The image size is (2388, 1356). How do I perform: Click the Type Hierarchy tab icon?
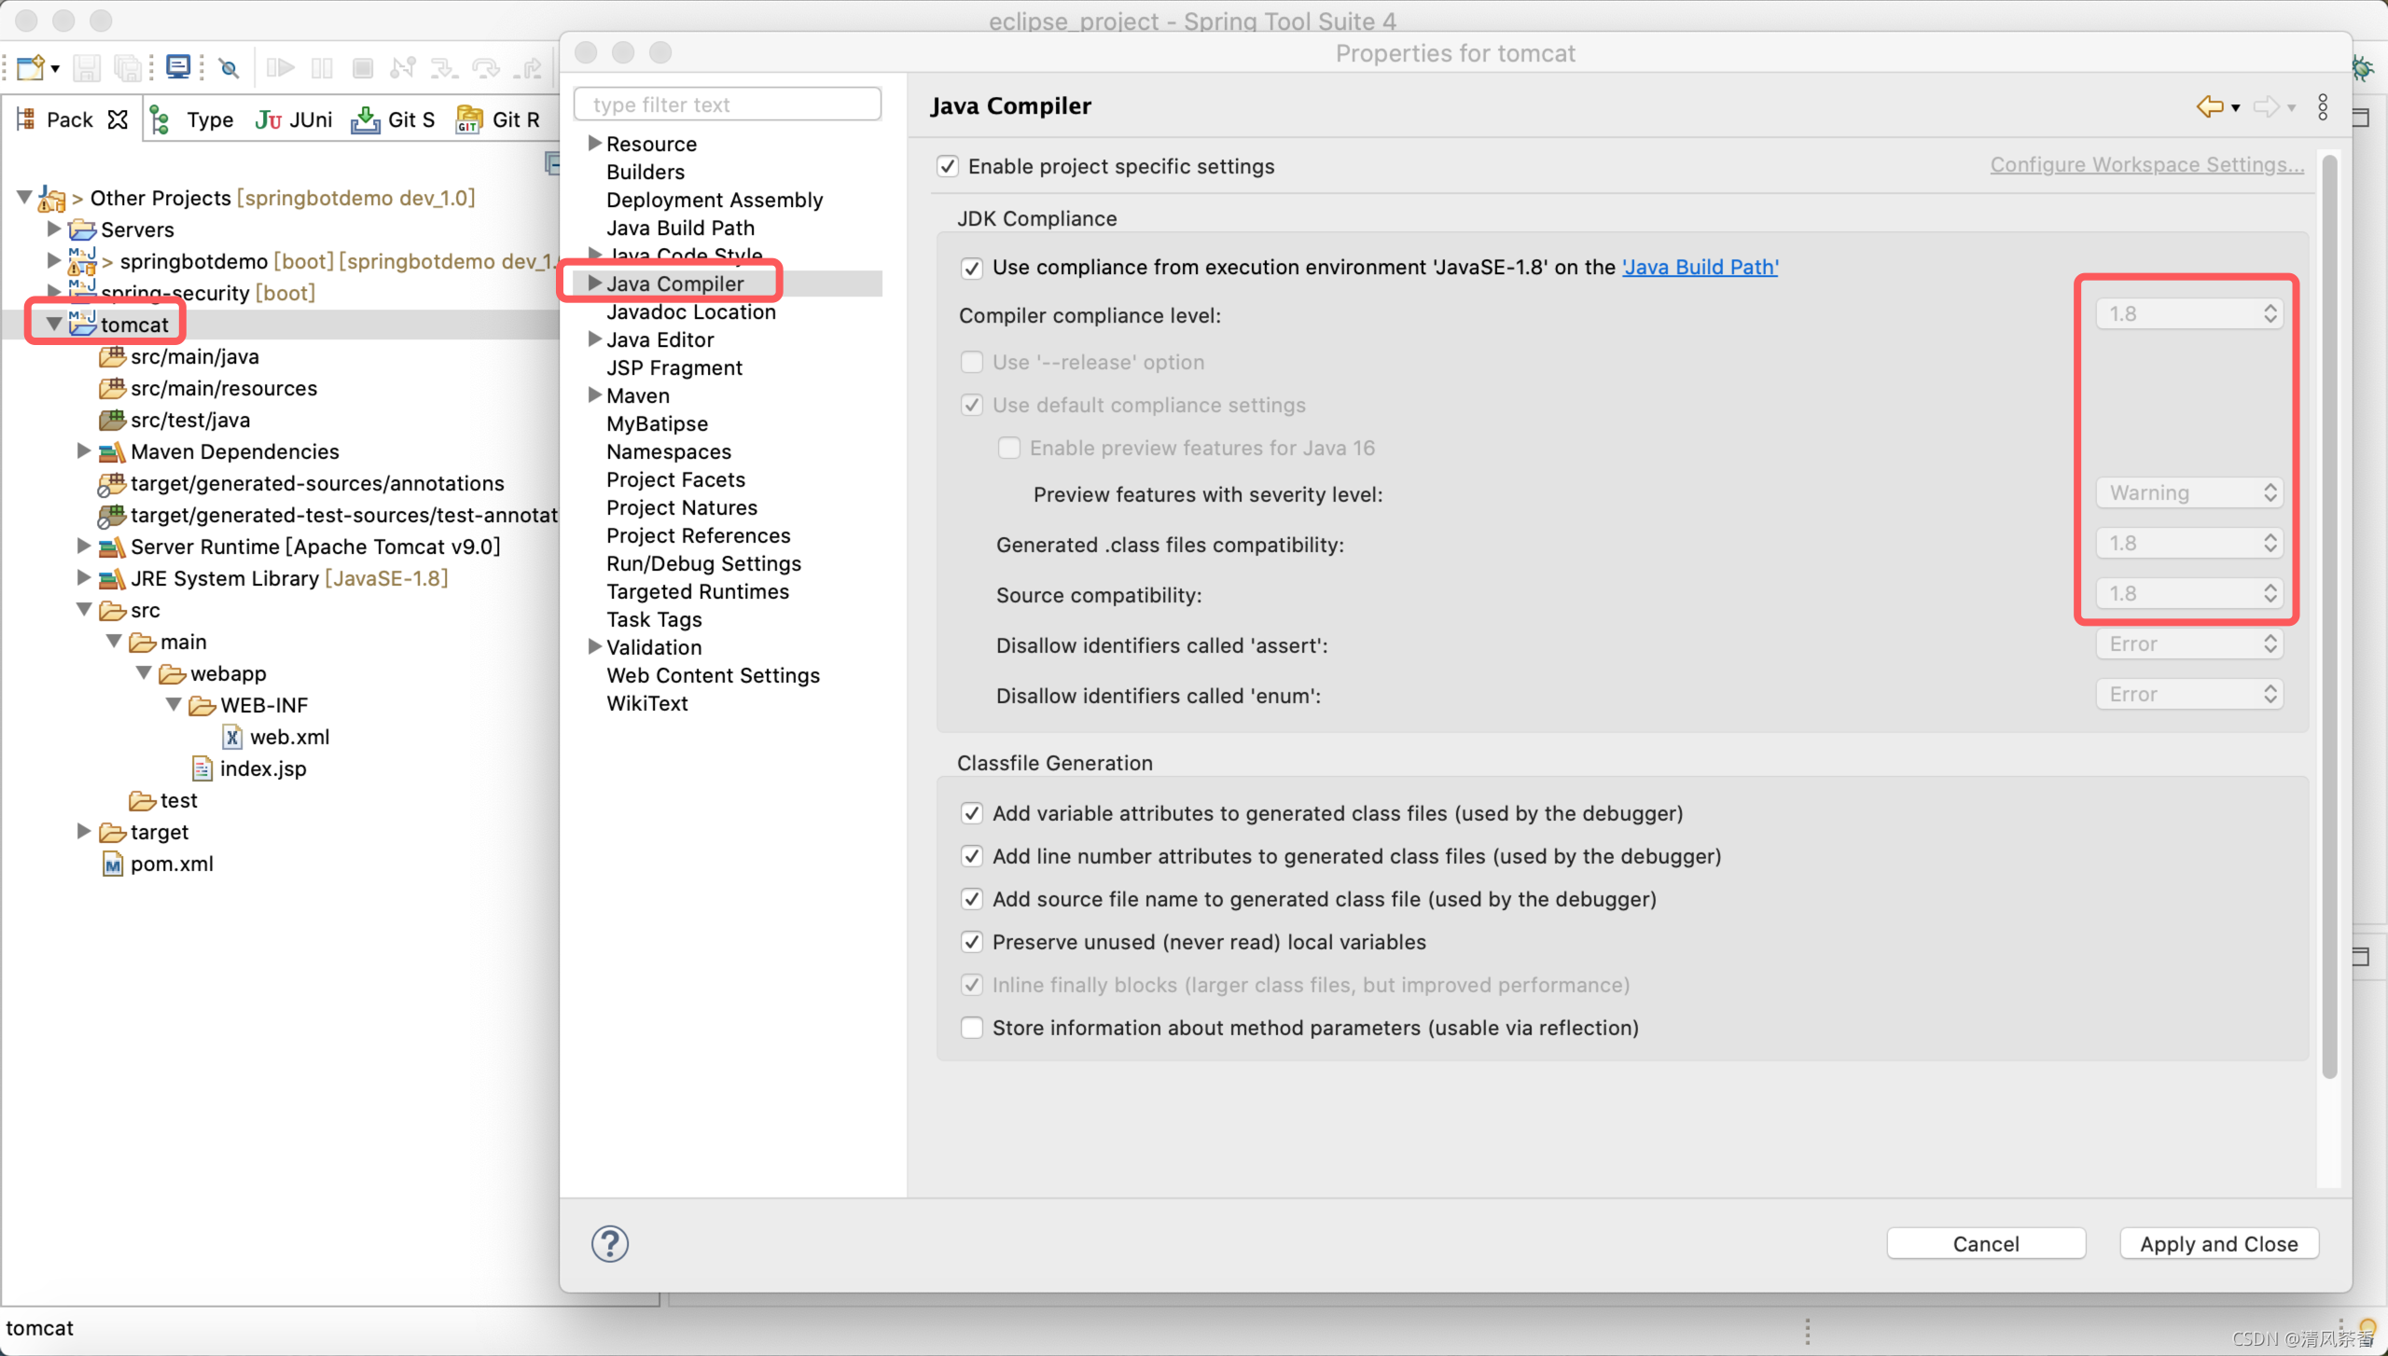click(x=160, y=119)
